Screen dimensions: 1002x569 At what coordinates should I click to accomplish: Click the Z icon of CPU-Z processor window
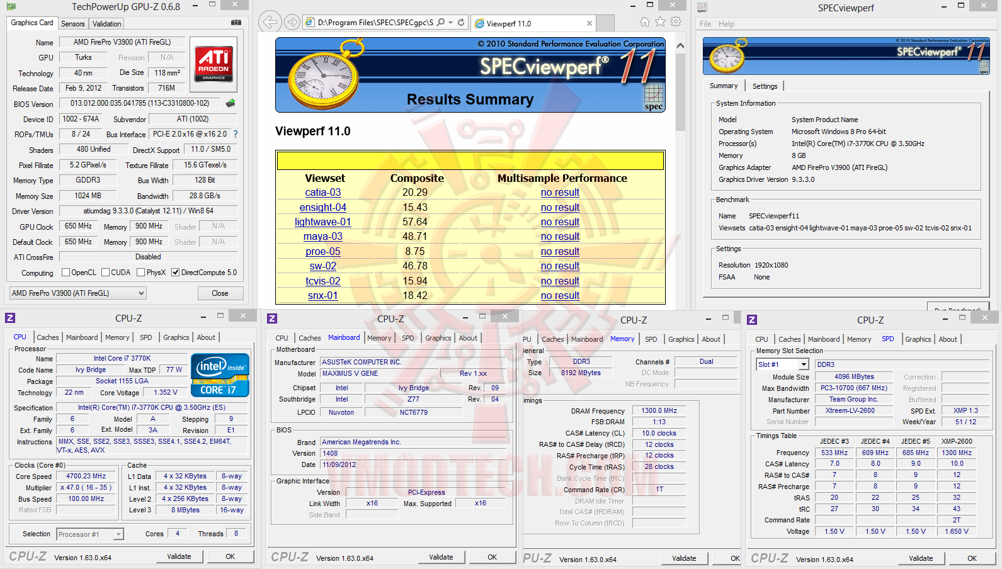pyautogui.click(x=10, y=318)
